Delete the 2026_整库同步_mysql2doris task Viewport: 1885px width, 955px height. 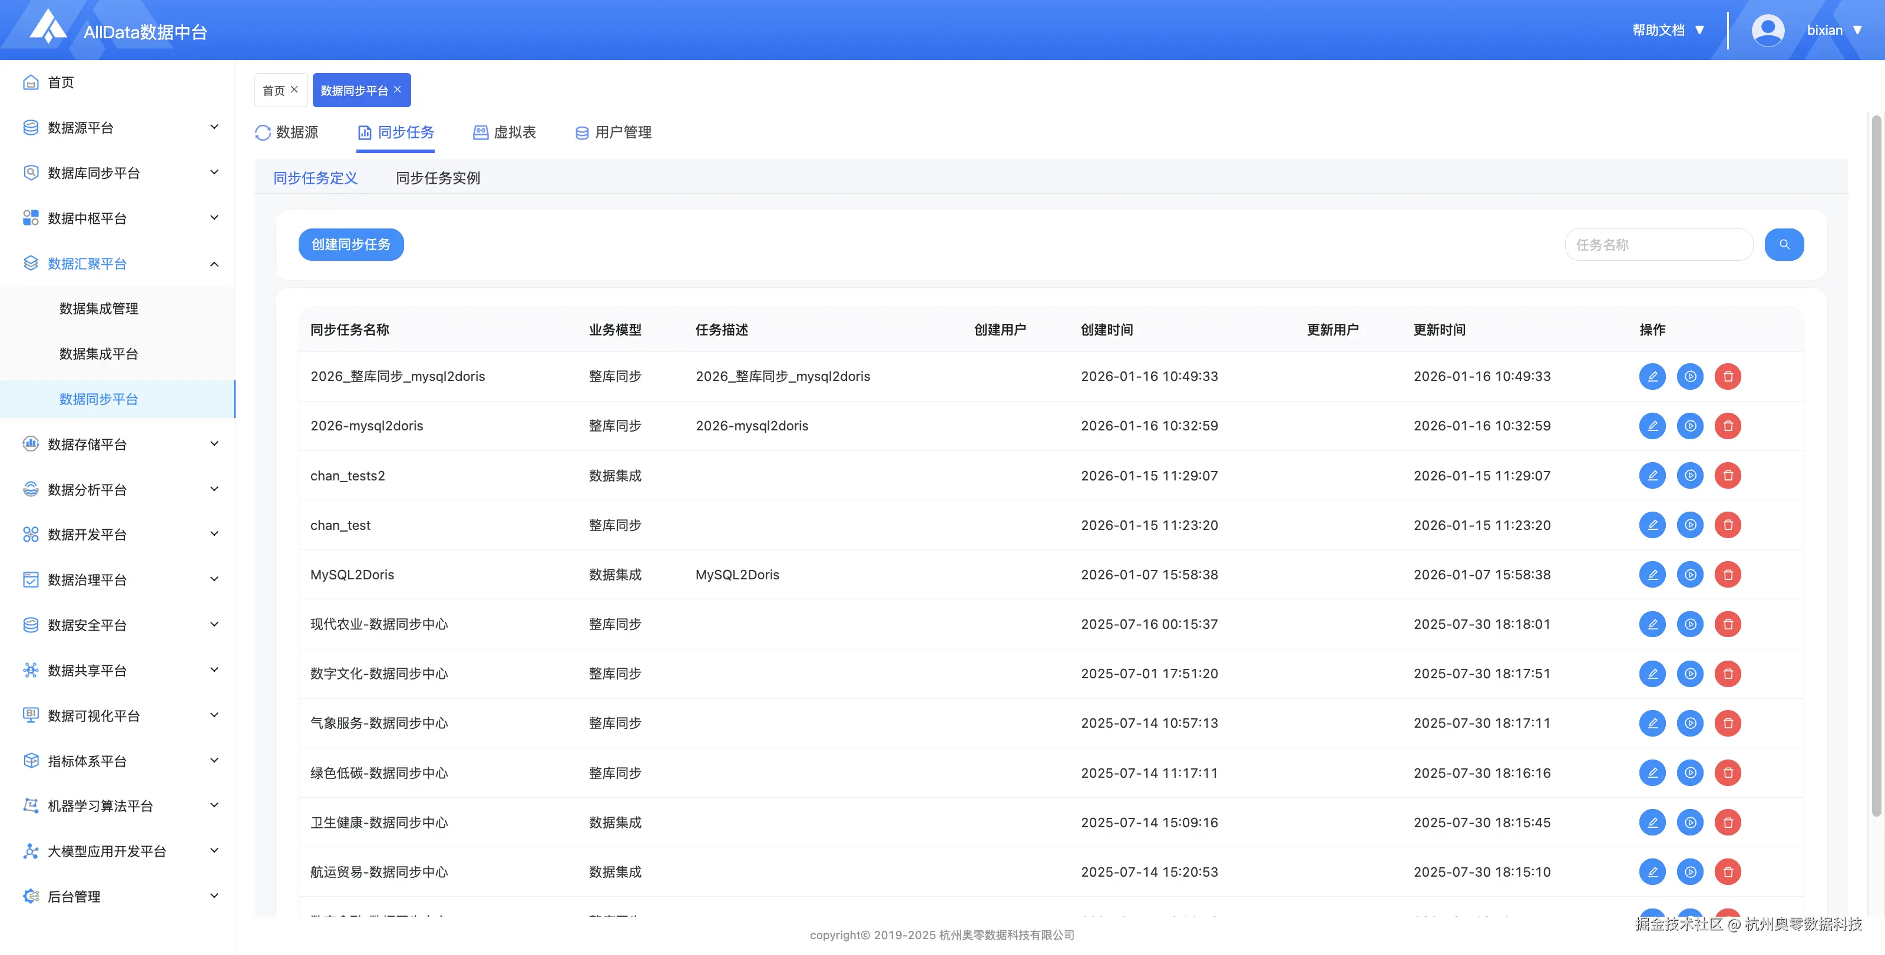point(1728,377)
